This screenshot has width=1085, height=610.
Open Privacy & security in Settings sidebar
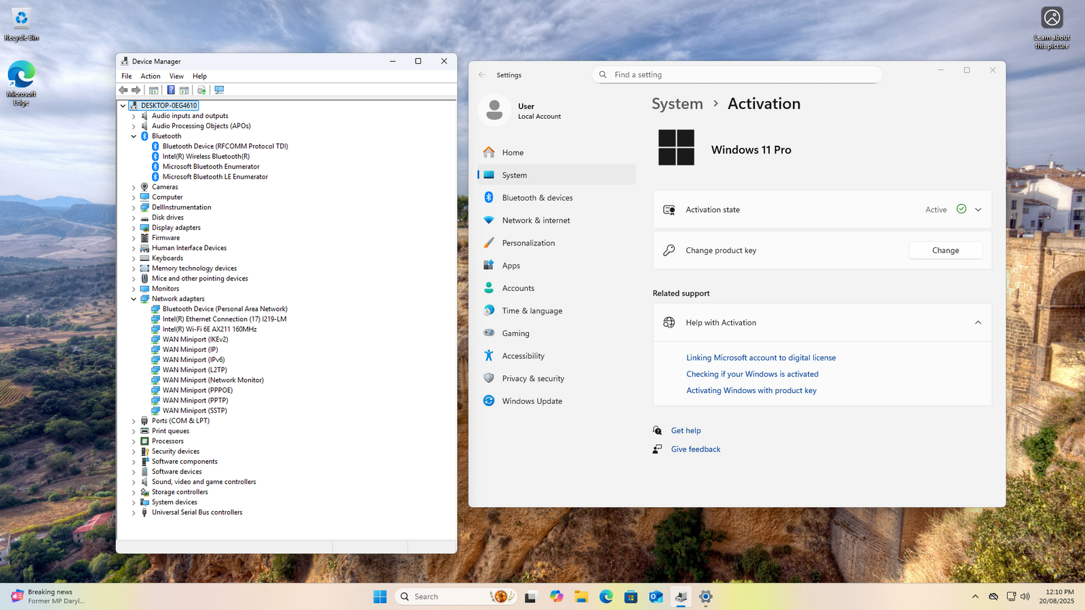pos(556,378)
